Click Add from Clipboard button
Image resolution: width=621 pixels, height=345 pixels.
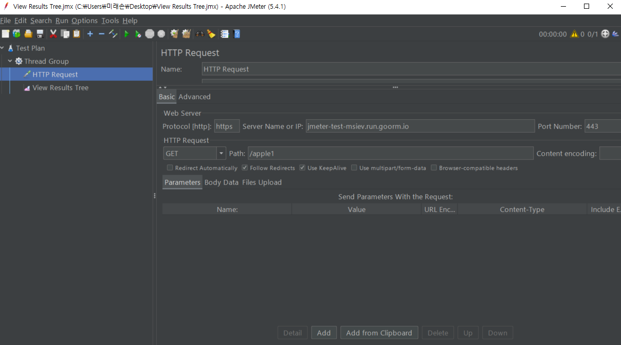pyautogui.click(x=379, y=333)
